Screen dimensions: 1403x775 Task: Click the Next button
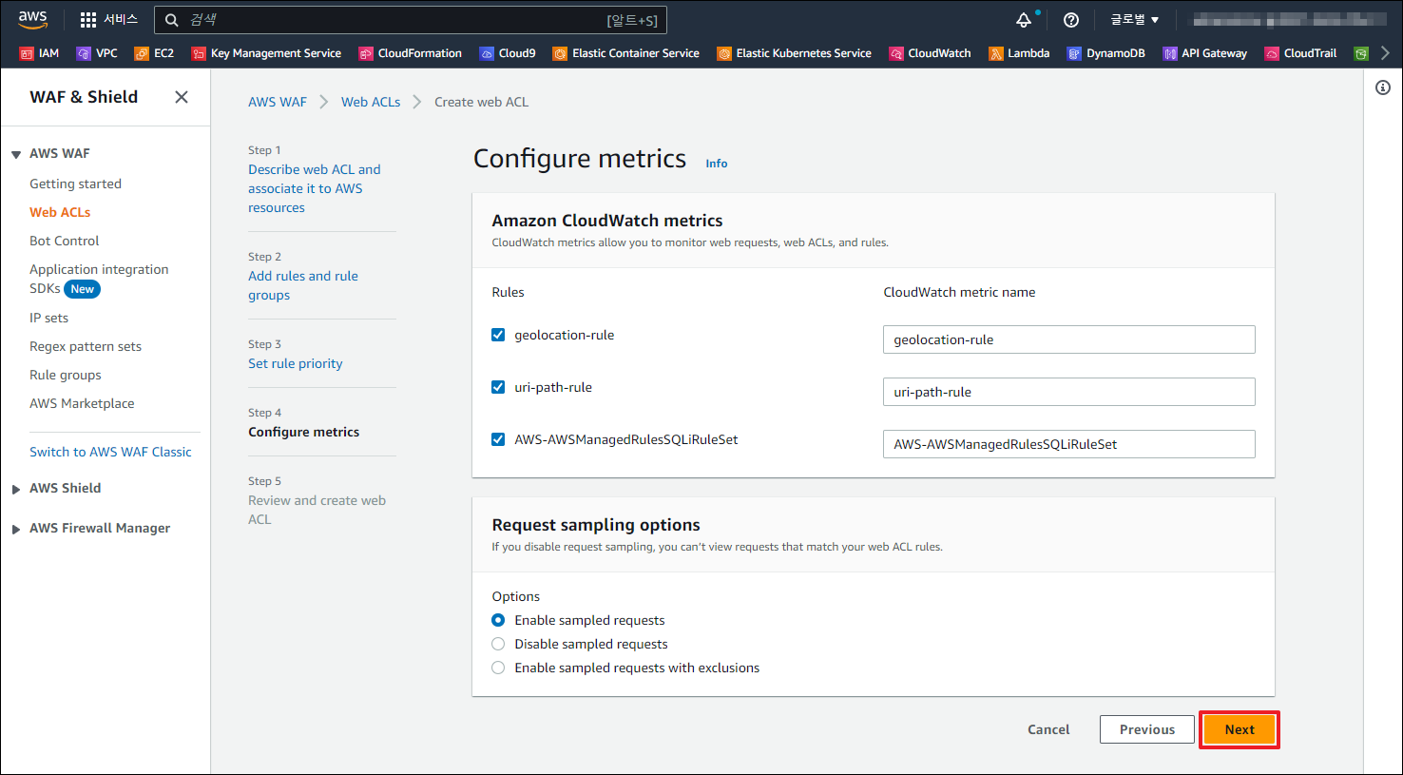[x=1240, y=729]
